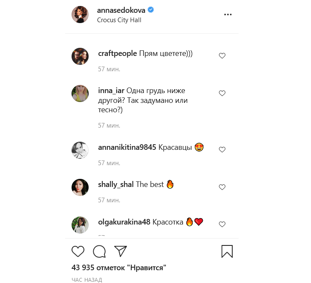311x283 pixels.
Task: Like the inna_iar comment
Action: [x=222, y=93]
